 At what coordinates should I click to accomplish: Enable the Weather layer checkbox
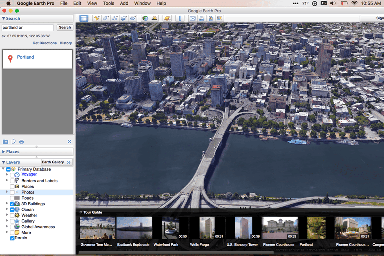[x=12, y=215]
